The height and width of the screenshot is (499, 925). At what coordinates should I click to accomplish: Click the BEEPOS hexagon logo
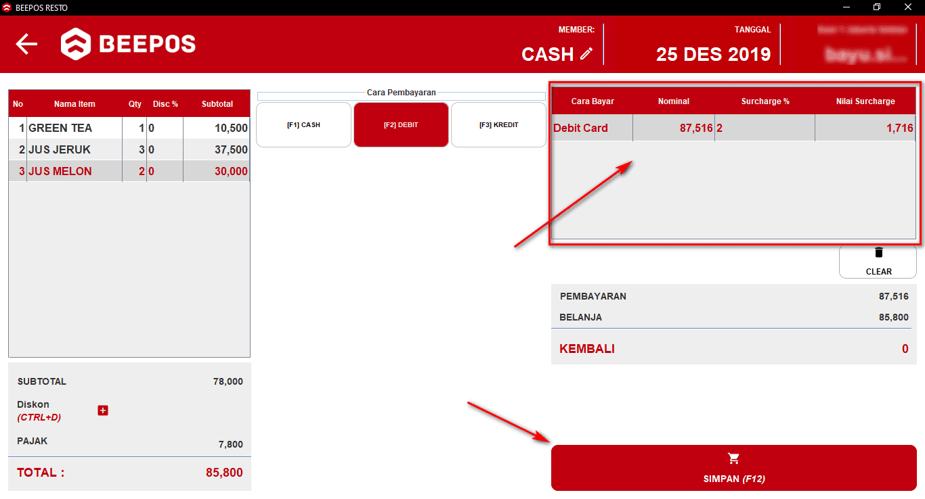(x=75, y=45)
